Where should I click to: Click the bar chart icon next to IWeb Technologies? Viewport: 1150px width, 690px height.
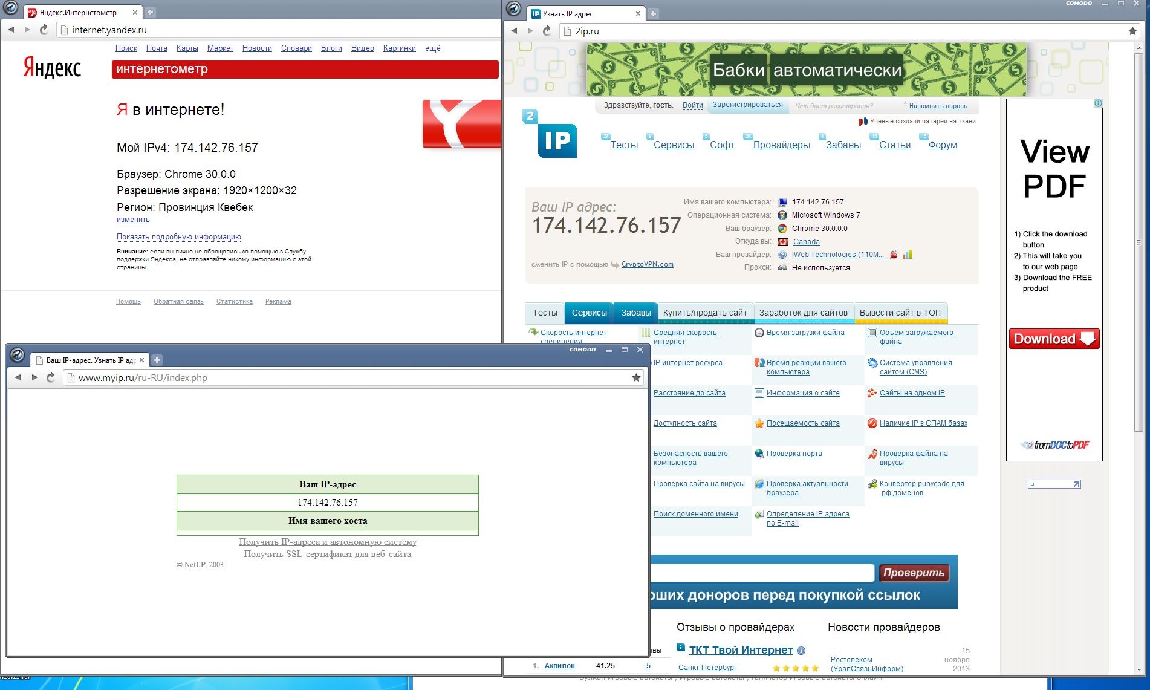pos(907,255)
